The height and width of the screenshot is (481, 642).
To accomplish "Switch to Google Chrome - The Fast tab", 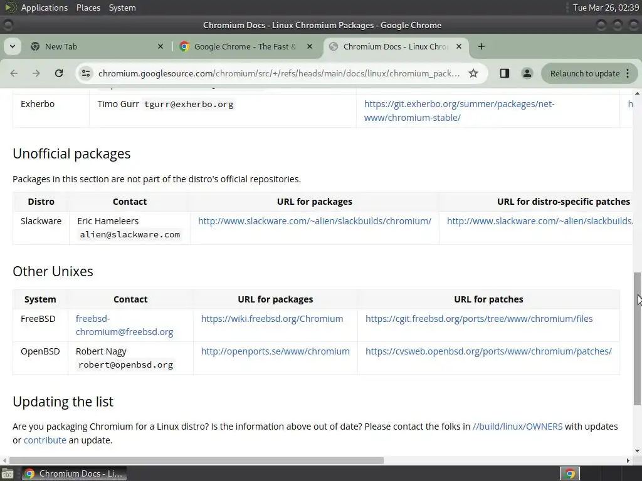I will [247, 46].
